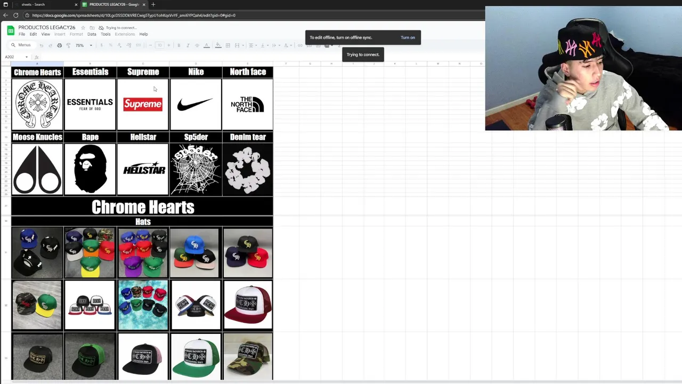
Task: Select the 'Bape' header cell
Action: [x=90, y=137]
